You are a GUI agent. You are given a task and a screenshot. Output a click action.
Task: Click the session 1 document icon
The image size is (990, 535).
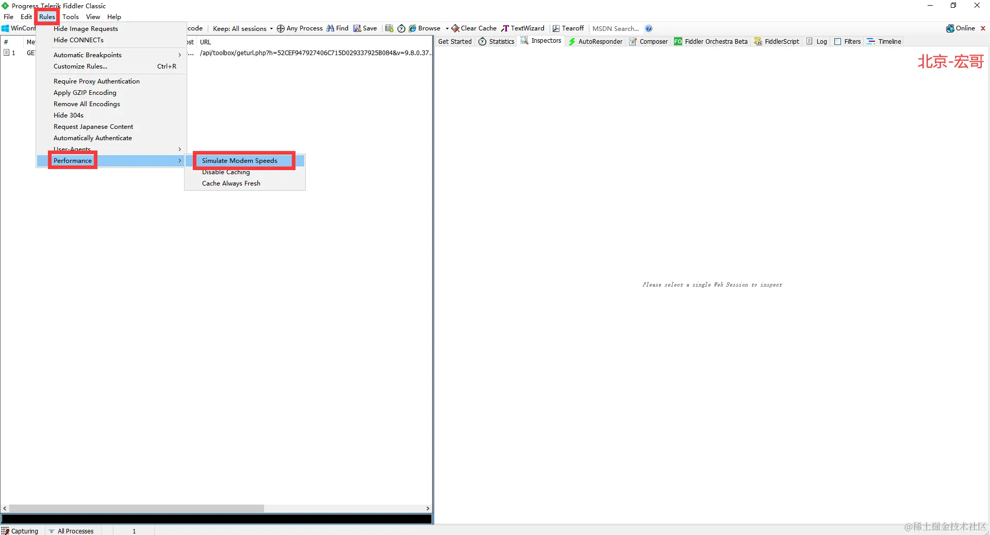pyautogui.click(x=6, y=53)
